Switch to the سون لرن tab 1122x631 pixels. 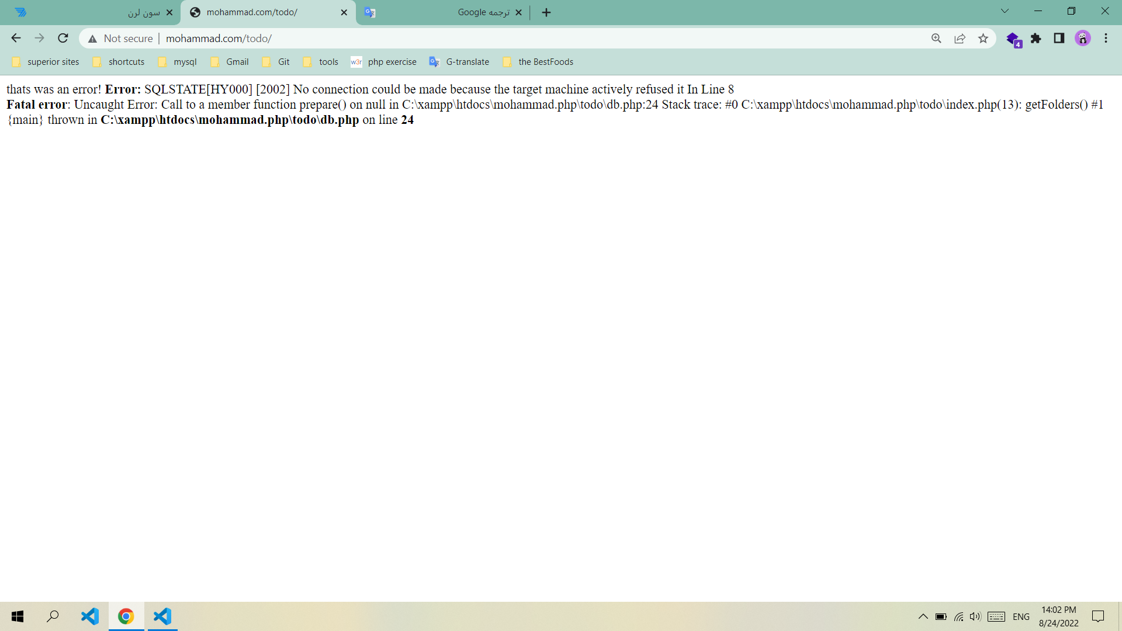[x=93, y=12]
